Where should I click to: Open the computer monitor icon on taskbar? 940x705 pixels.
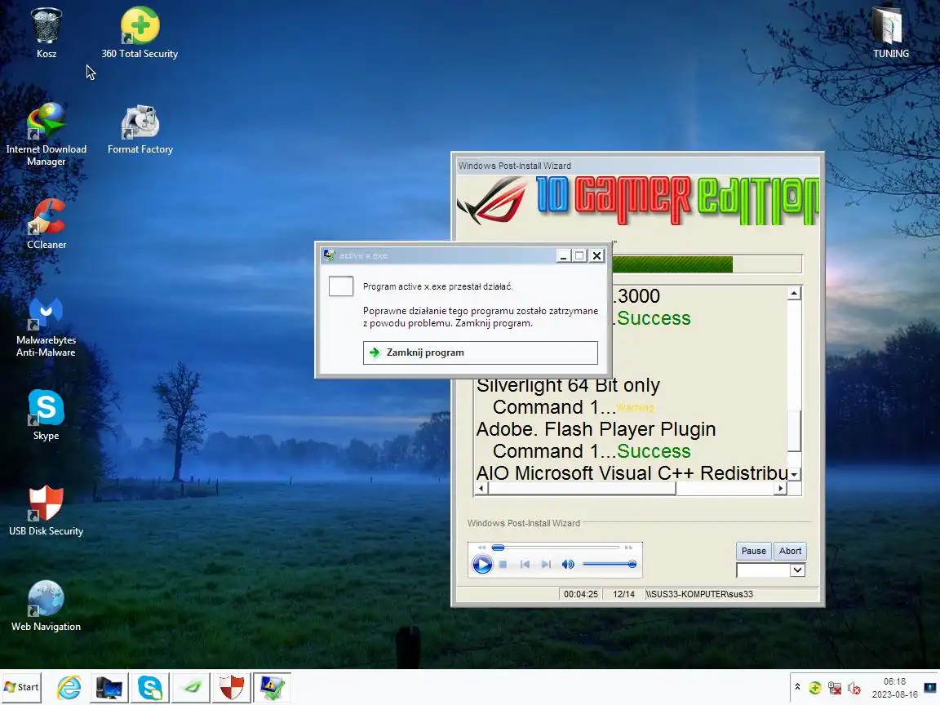tap(109, 687)
